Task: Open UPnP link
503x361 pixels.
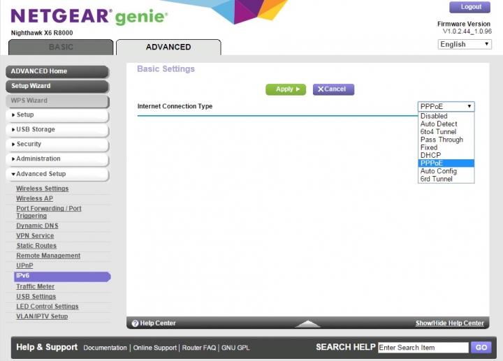Action: [x=24, y=265]
